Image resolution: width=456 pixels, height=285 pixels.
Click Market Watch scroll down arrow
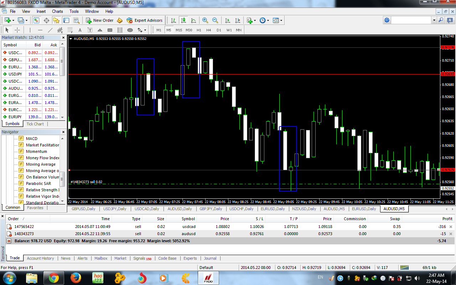tap(62, 117)
